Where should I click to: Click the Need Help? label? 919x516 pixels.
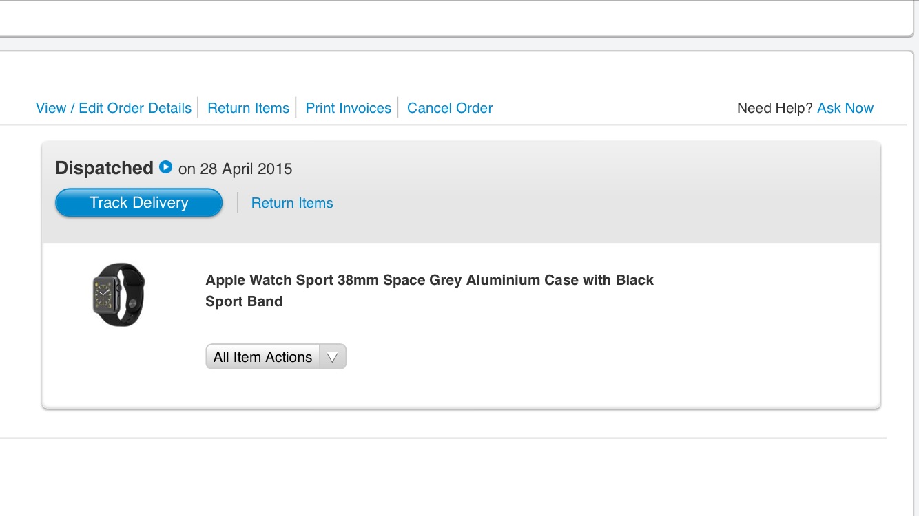coord(775,108)
